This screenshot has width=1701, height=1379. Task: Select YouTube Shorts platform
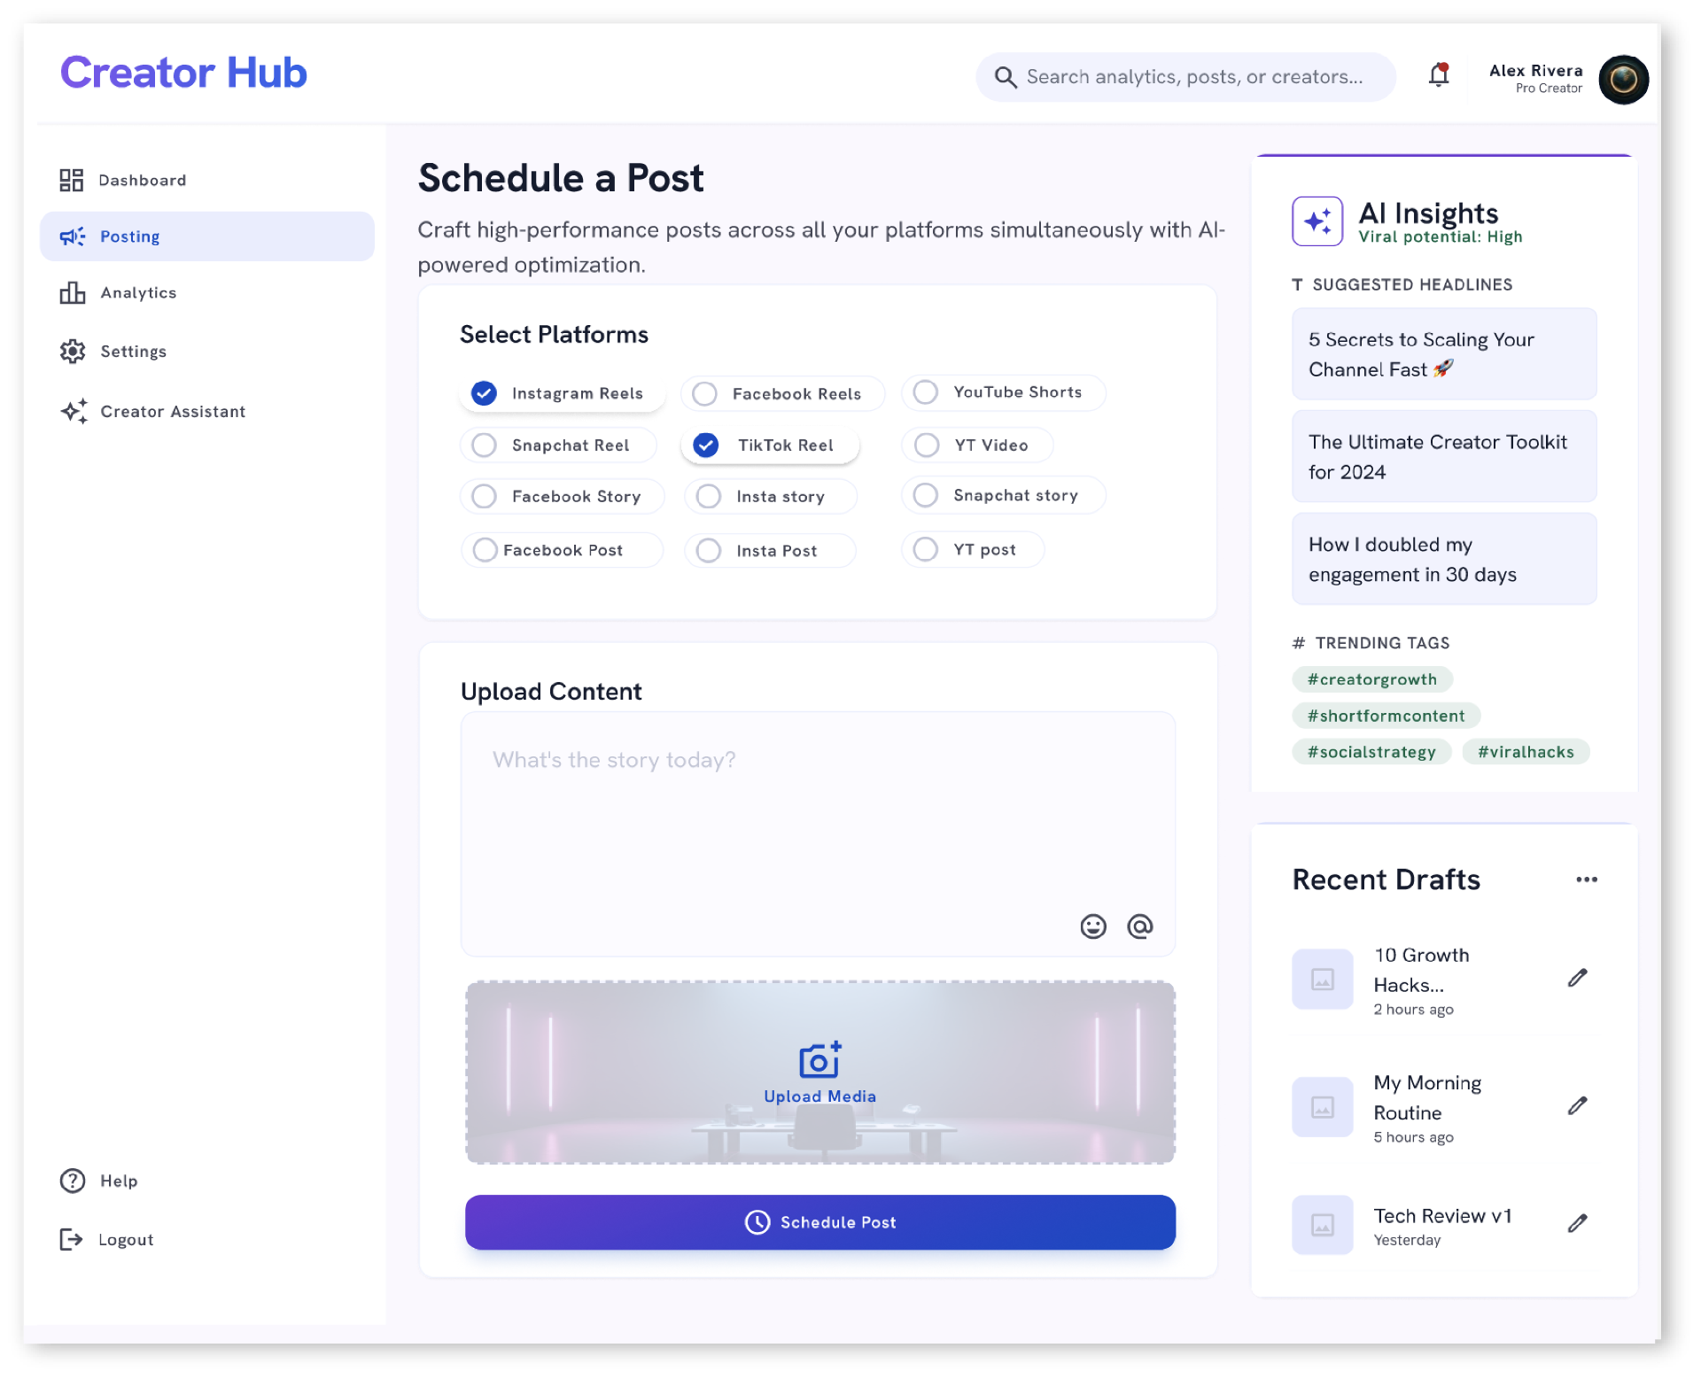[x=1004, y=392]
